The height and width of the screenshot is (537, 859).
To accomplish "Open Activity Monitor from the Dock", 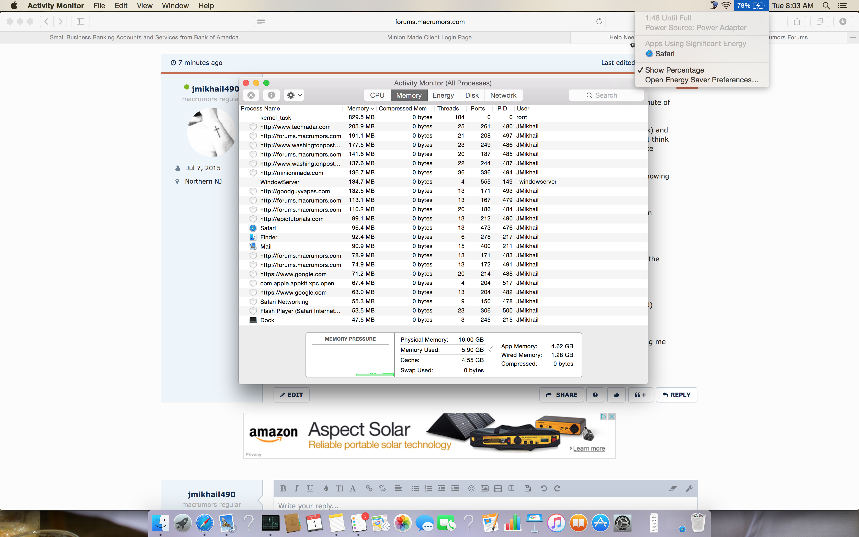I will click(x=270, y=523).
